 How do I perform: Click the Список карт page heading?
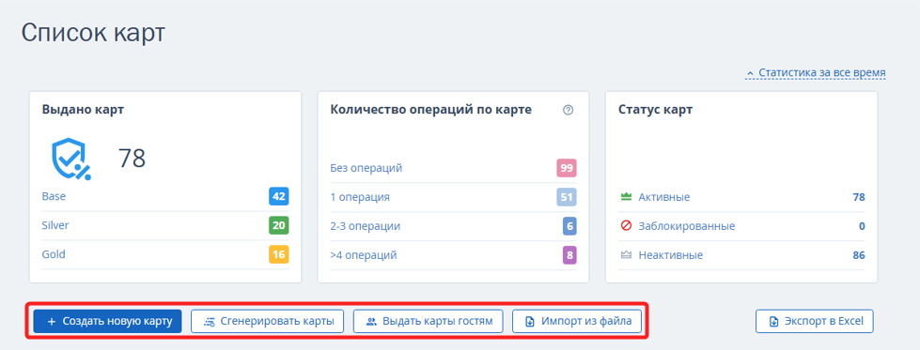93,34
